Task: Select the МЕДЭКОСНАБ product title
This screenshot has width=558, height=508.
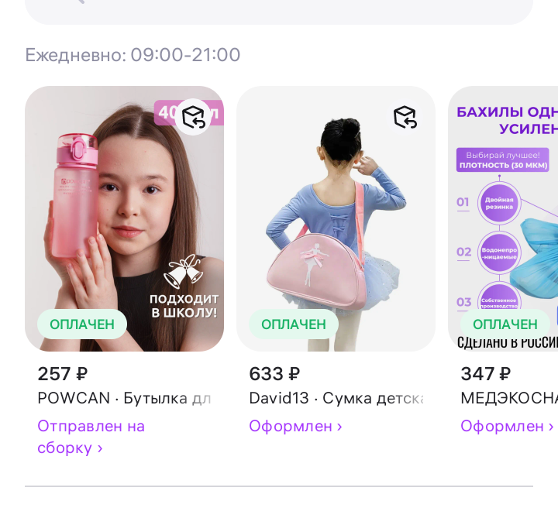Action: click(509, 398)
